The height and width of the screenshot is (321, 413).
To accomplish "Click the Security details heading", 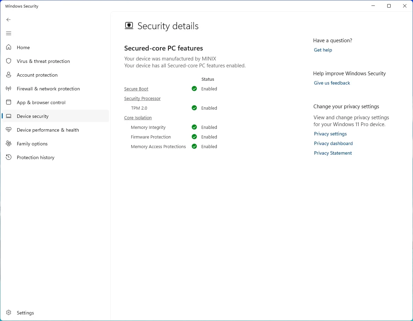I will click(168, 26).
